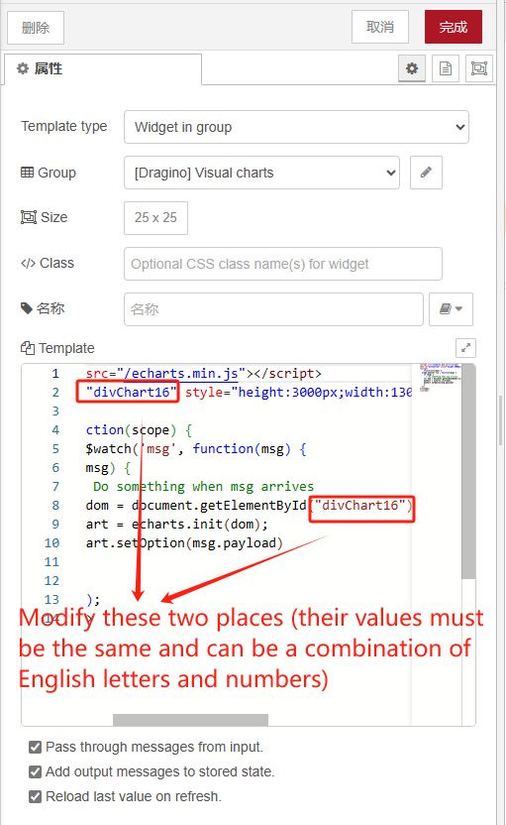The image size is (506, 825).
Task: Toggle Pass through messages from input
Action: (x=36, y=747)
